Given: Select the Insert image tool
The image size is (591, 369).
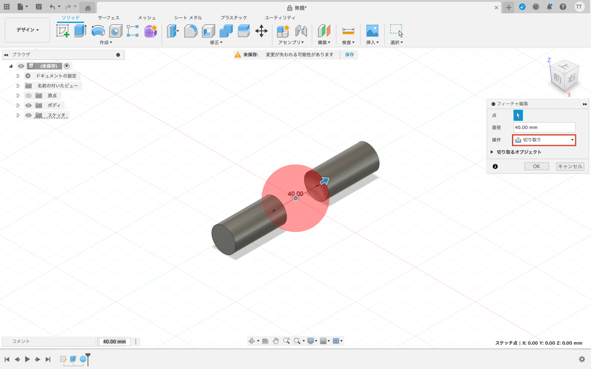Looking at the screenshot, I should tap(372, 31).
